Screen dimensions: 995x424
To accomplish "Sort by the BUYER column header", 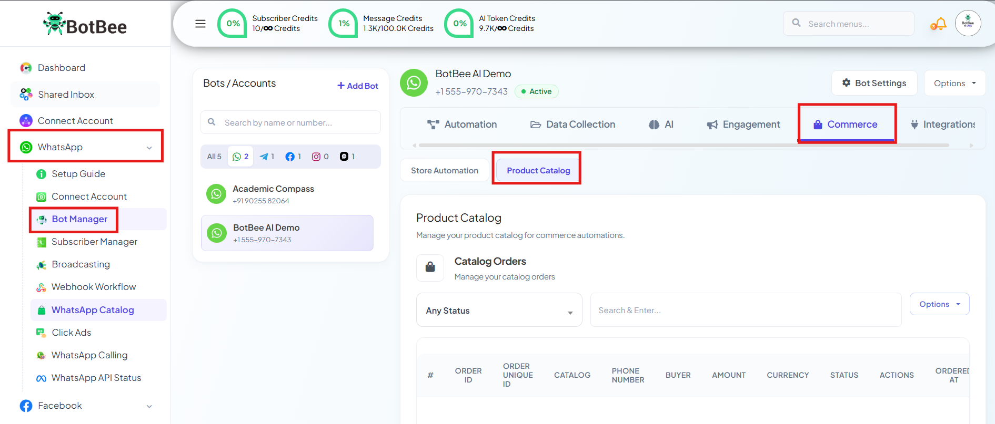I will (x=678, y=375).
